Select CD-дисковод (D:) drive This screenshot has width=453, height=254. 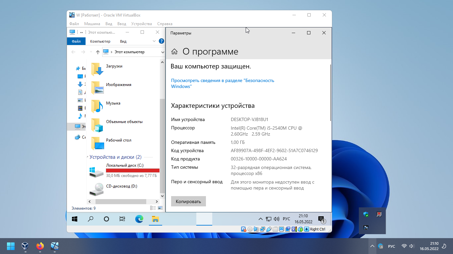pyautogui.click(x=113, y=190)
